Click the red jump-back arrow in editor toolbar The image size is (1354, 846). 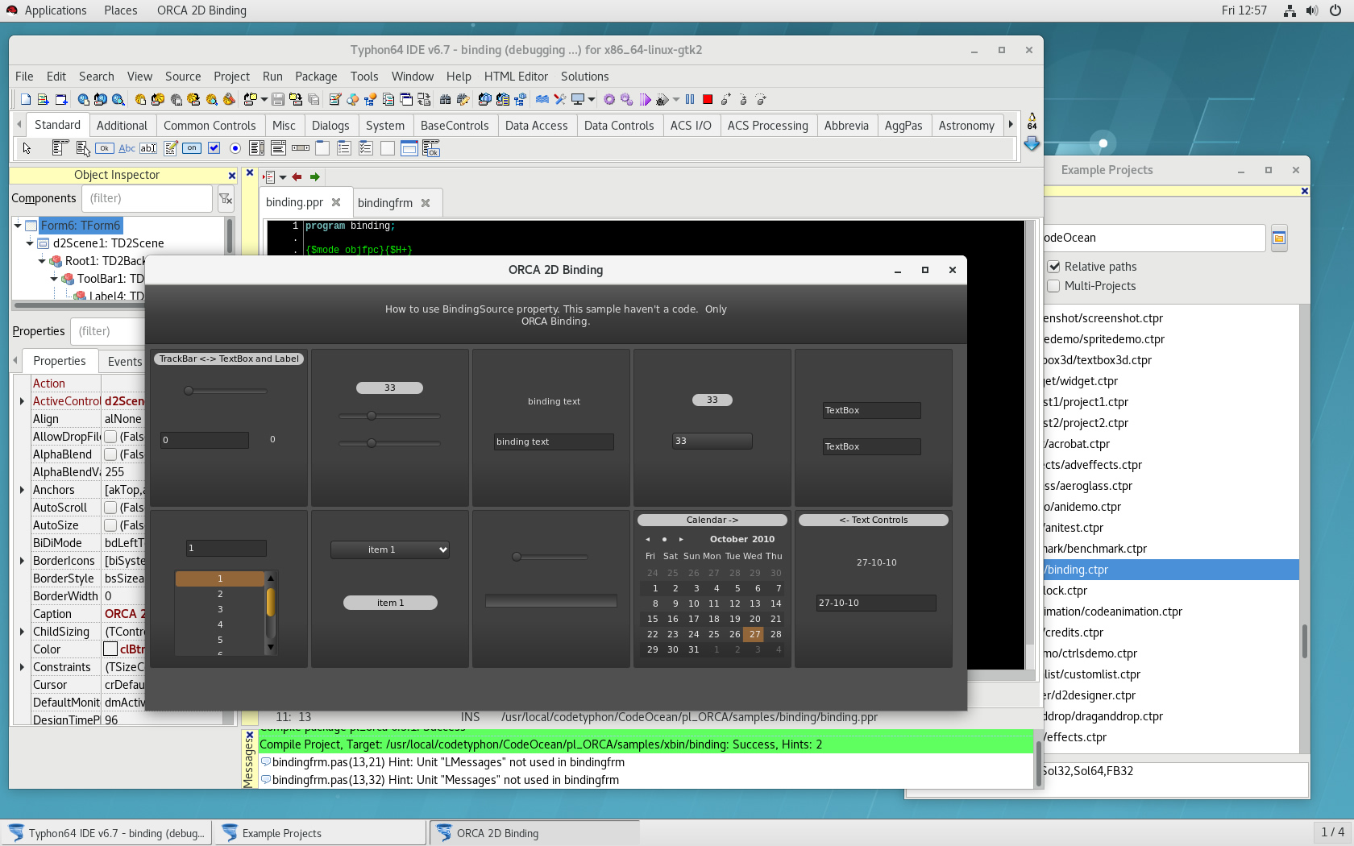click(297, 176)
